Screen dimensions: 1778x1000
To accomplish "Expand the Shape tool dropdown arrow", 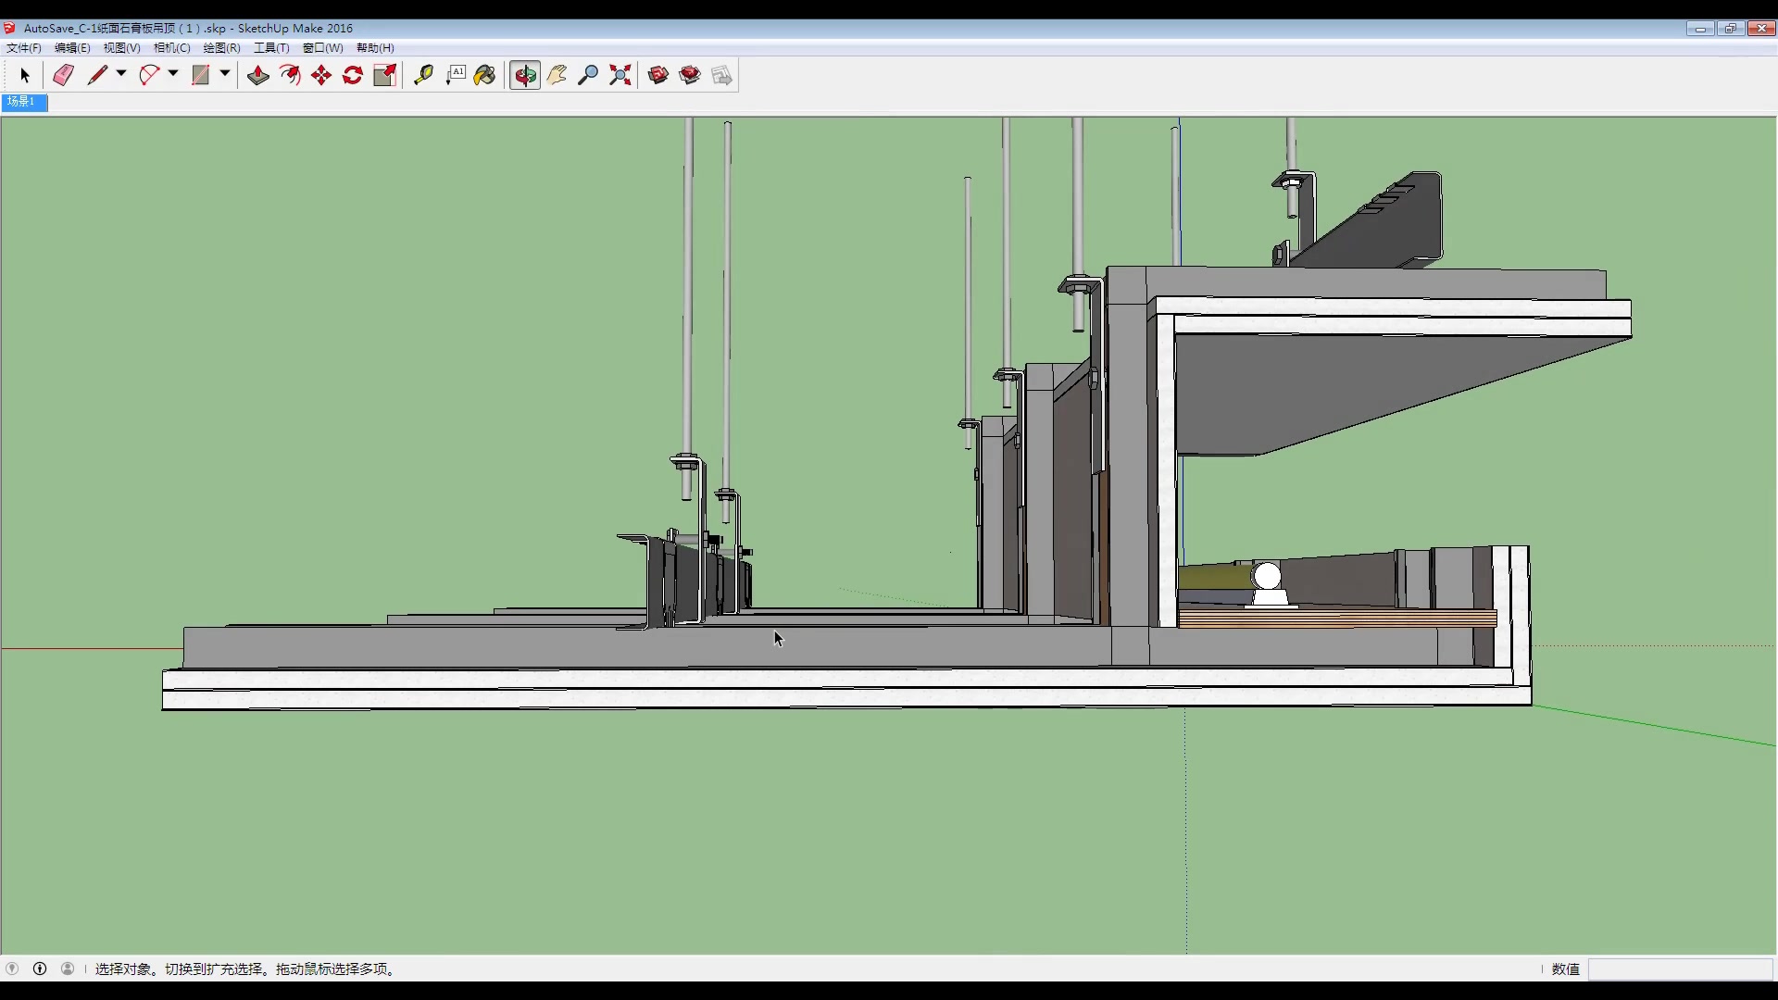I will [225, 74].
